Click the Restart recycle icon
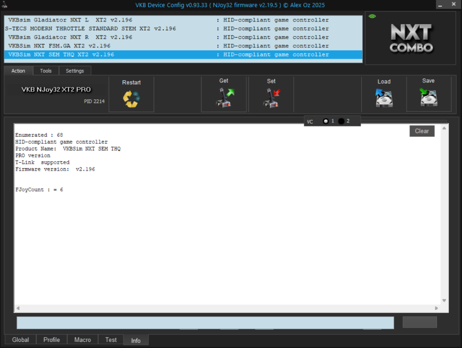 [x=131, y=99]
